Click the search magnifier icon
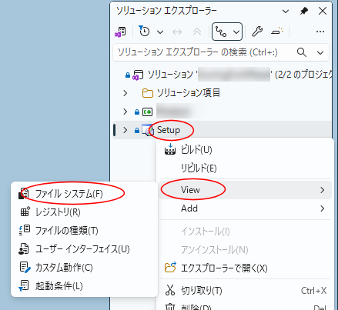The height and width of the screenshot is (310, 338). coord(302,52)
